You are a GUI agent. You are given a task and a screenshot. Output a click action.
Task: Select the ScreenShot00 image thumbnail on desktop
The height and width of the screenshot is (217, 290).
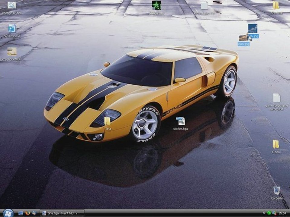(12, 52)
